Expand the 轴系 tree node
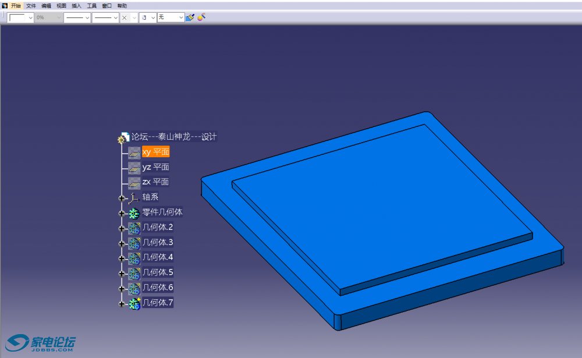 tap(122, 199)
